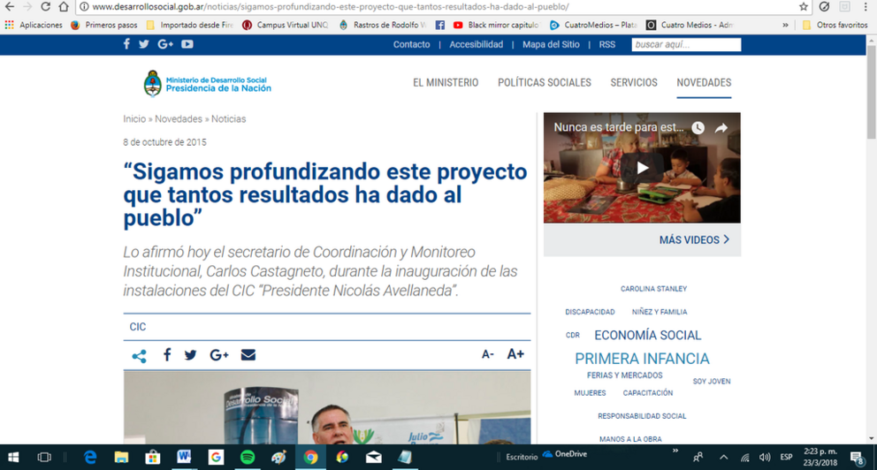Click the article share icon

click(140, 356)
